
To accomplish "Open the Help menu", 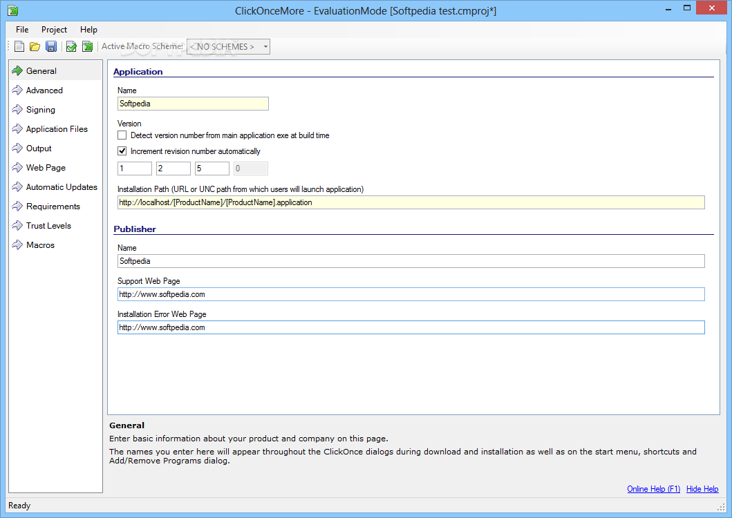I will click(88, 30).
